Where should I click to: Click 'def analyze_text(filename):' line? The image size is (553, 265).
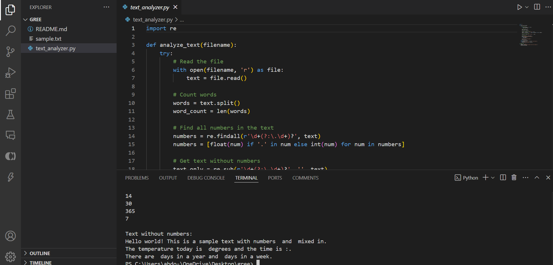pyautogui.click(x=191, y=45)
